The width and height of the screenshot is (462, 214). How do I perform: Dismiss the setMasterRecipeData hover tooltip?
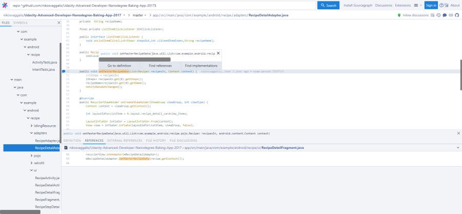218,53
